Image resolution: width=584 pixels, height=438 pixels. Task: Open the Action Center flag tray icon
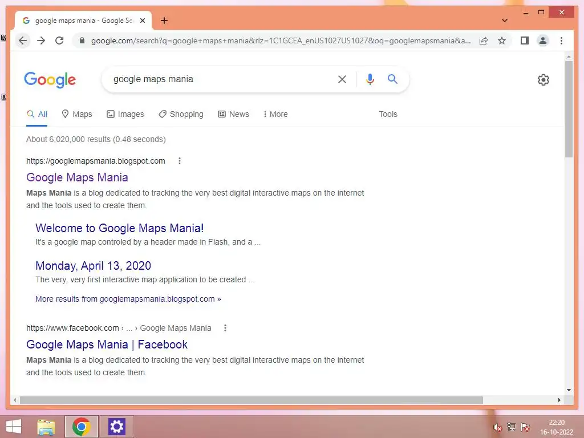coord(525,427)
